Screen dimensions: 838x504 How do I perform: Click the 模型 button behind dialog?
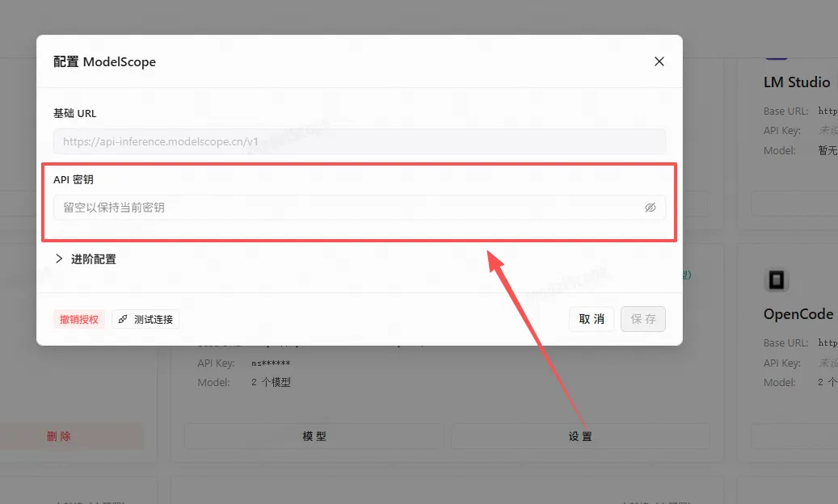pos(314,436)
